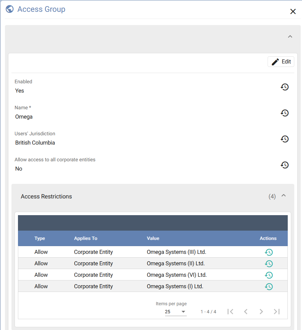View history for Omega Systems (II) Ltd. row

[269, 264]
